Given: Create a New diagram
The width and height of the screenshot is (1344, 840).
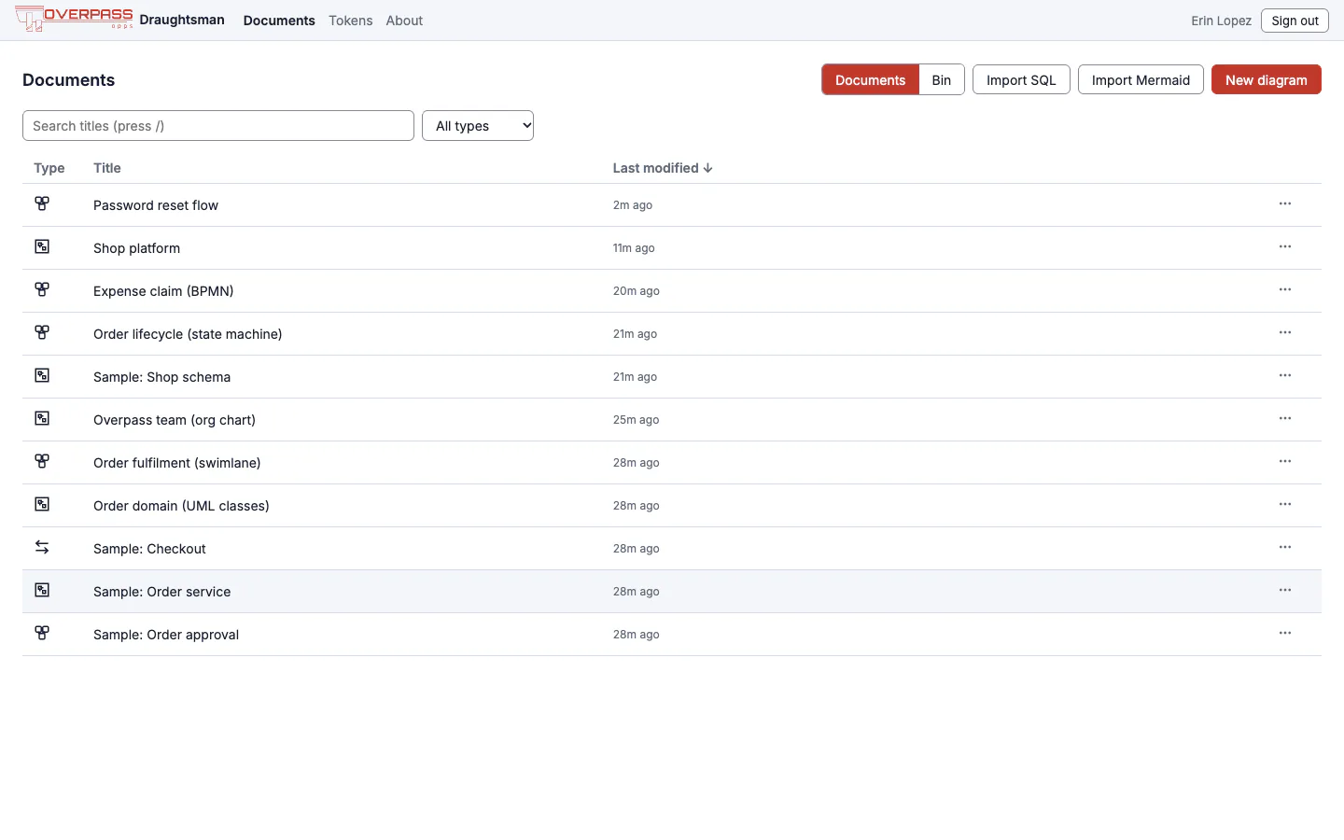Looking at the screenshot, I should pyautogui.click(x=1266, y=80).
